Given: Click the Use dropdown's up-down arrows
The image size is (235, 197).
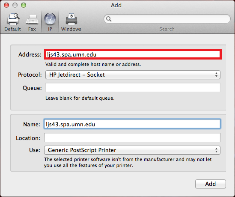Looking at the screenshot, I should 216,150.
